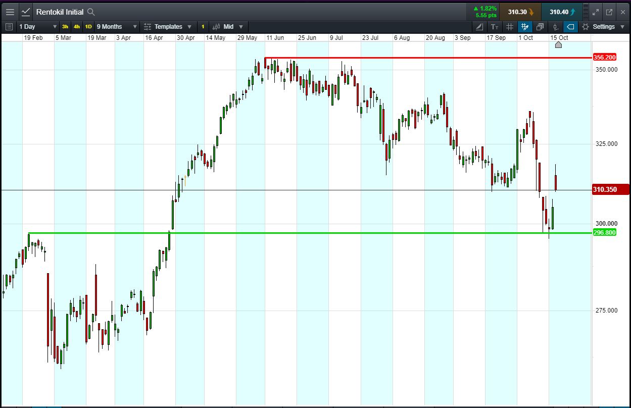Click the grid lines icon
631x408 pixels.
(510, 27)
